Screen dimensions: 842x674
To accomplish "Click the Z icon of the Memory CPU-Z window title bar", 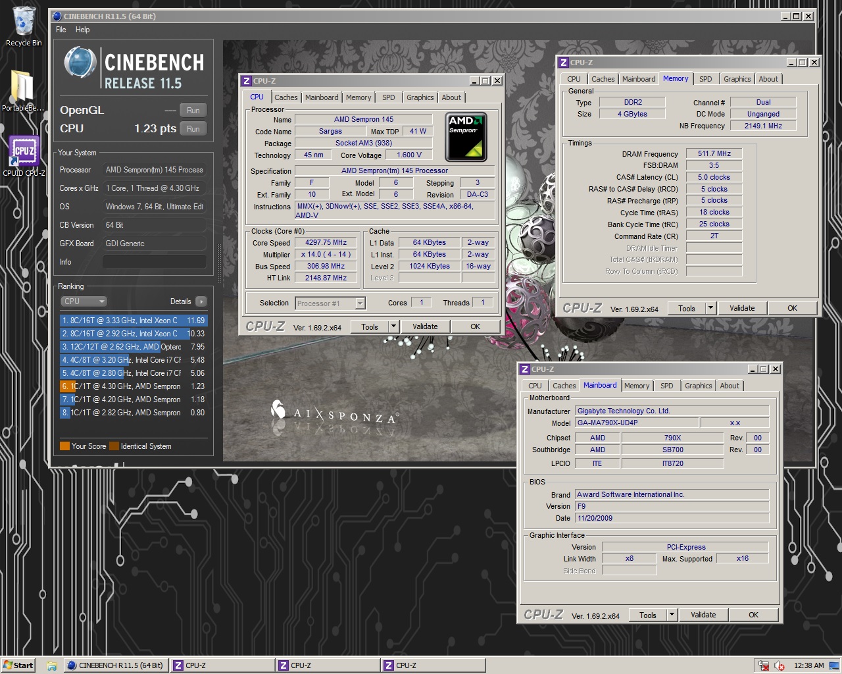I will pyautogui.click(x=563, y=63).
